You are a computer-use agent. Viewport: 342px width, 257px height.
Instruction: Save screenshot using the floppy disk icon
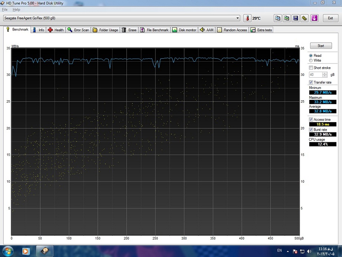296,18
